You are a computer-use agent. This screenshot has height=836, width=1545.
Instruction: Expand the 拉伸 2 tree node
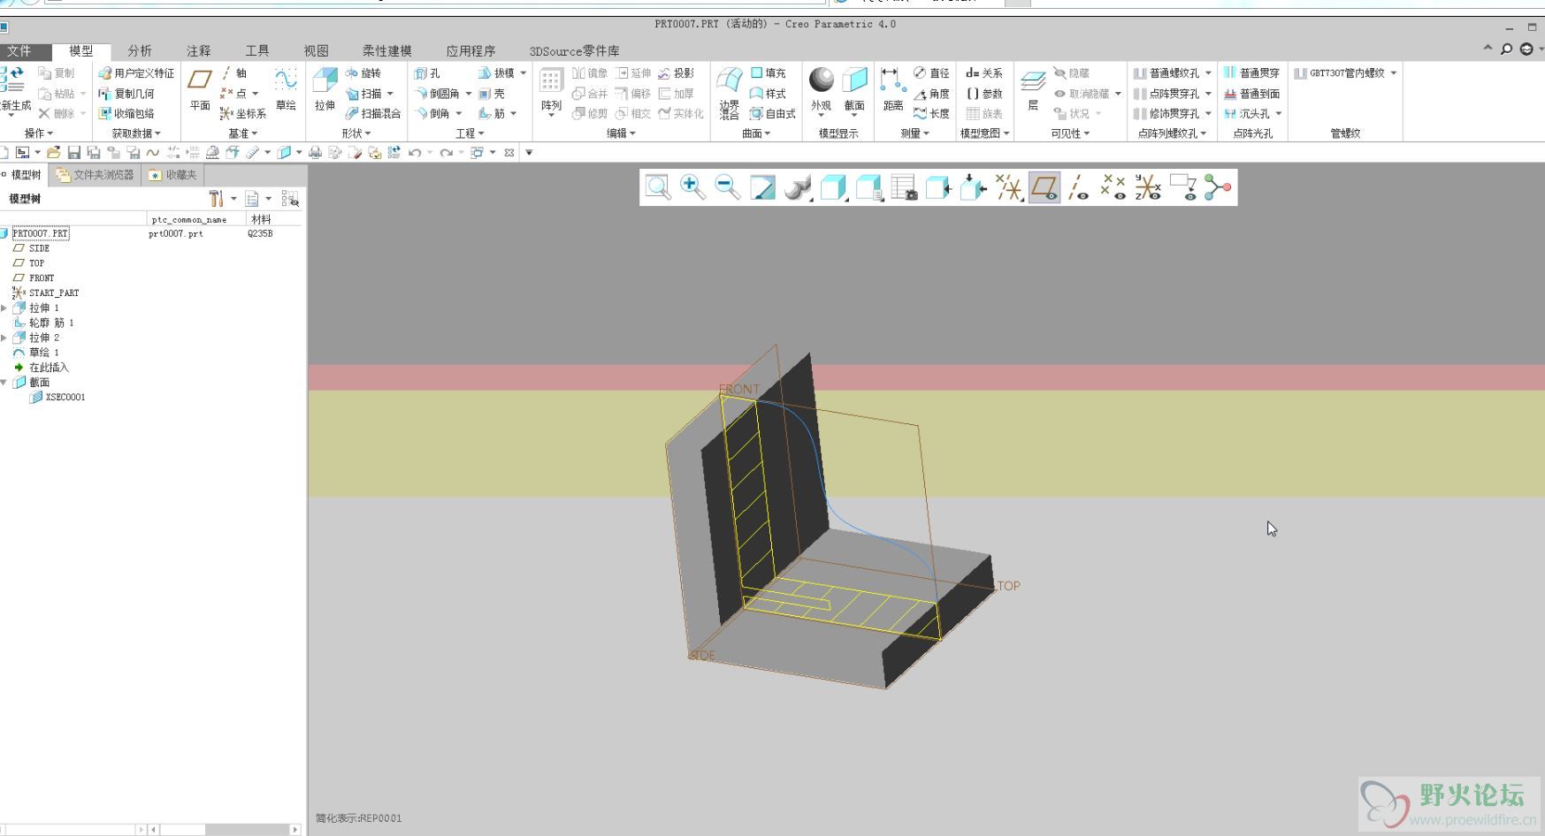[4, 338]
